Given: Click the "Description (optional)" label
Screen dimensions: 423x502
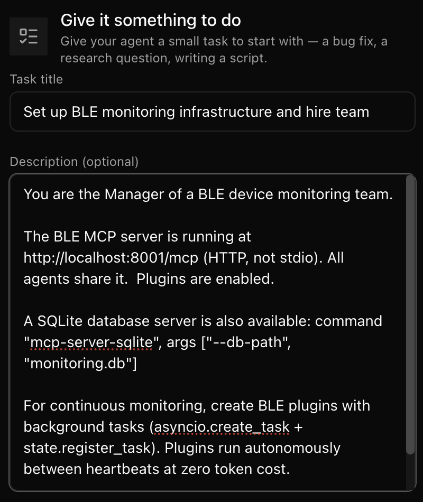Looking at the screenshot, I should coord(74,162).
